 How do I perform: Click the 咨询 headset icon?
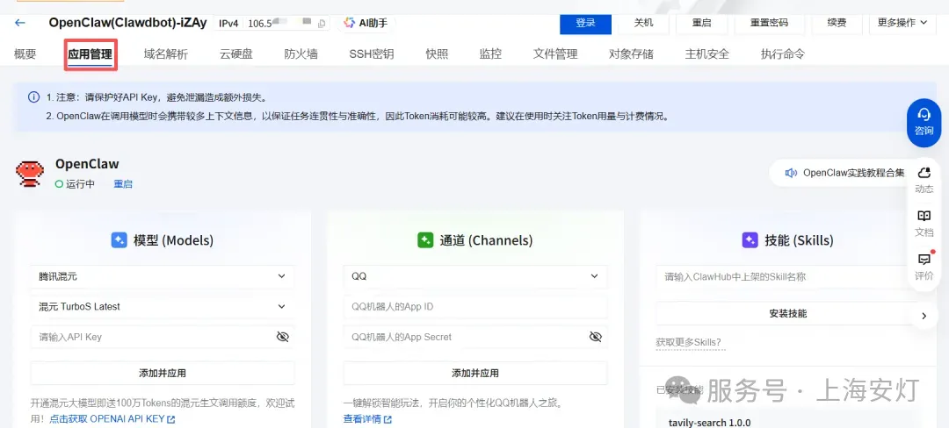924,114
